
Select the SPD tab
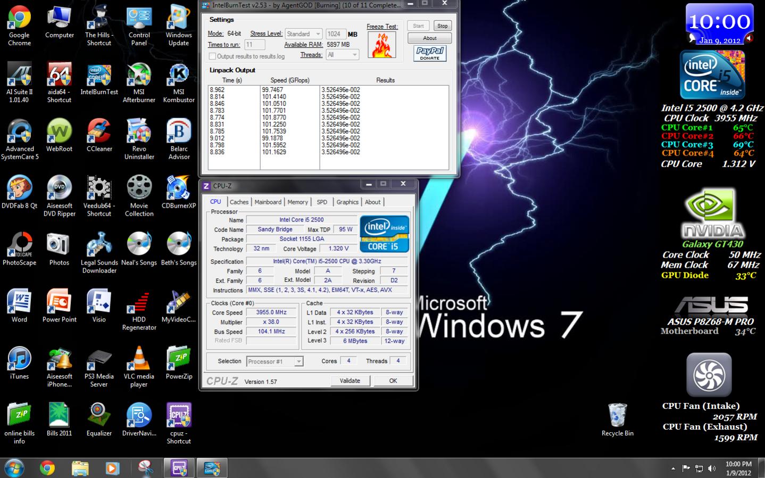(322, 202)
